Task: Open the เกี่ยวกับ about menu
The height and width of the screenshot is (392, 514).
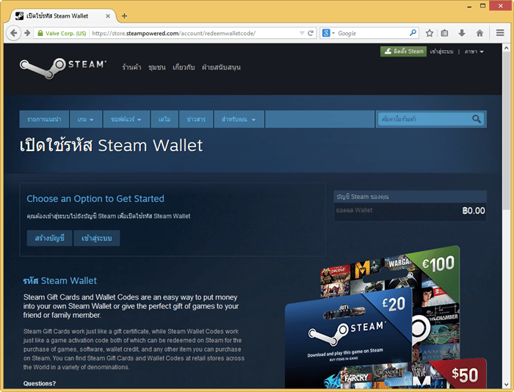Action: (x=184, y=68)
